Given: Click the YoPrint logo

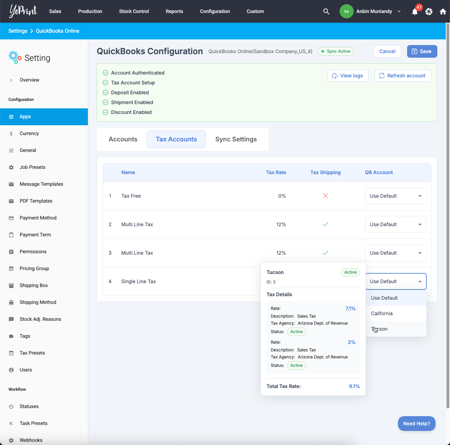Looking at the screenshot, I should point(23,11).
